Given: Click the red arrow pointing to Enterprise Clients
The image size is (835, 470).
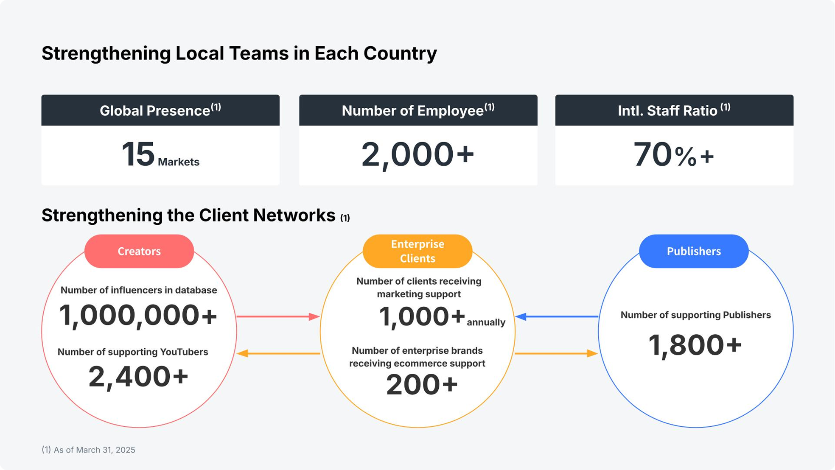Looking at the screenshot, I should tap(278, 316).
